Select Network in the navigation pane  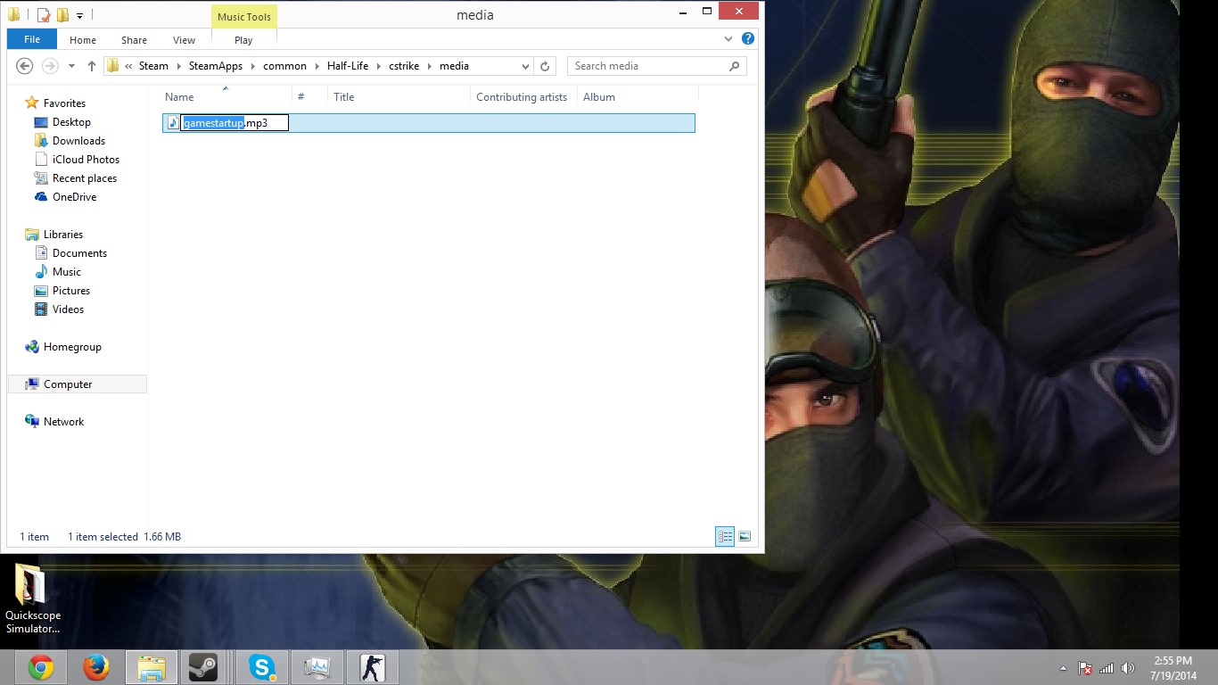pos(63,422)
